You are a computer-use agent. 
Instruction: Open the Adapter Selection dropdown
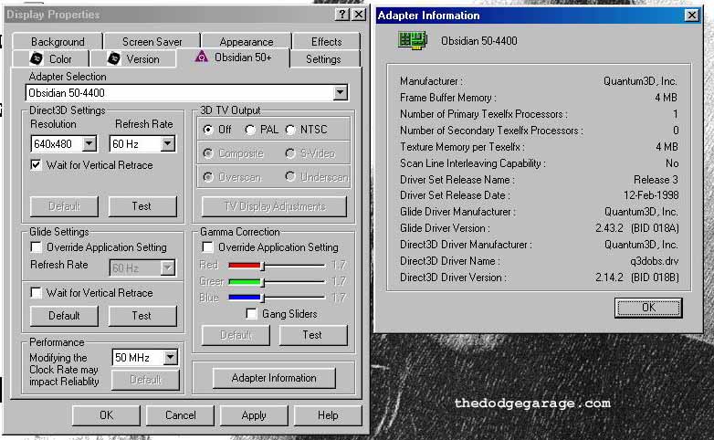pyautogui.click(x=340, y=92)
